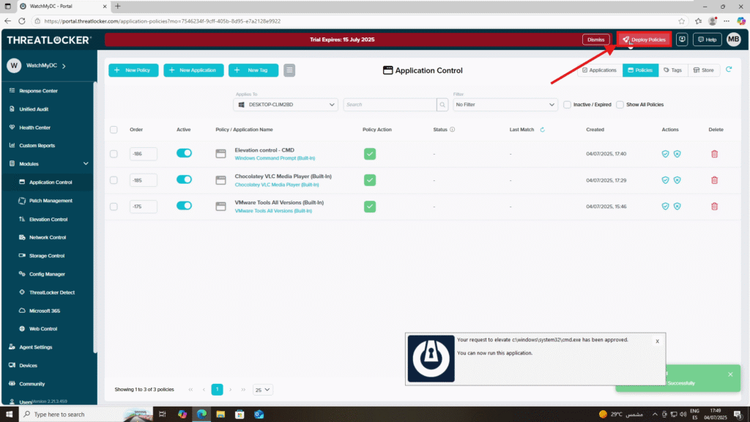The height and width of the screenshot is (422, 750).
Task: Click the refresh icon beside Store tab
Action: [729, 70]
